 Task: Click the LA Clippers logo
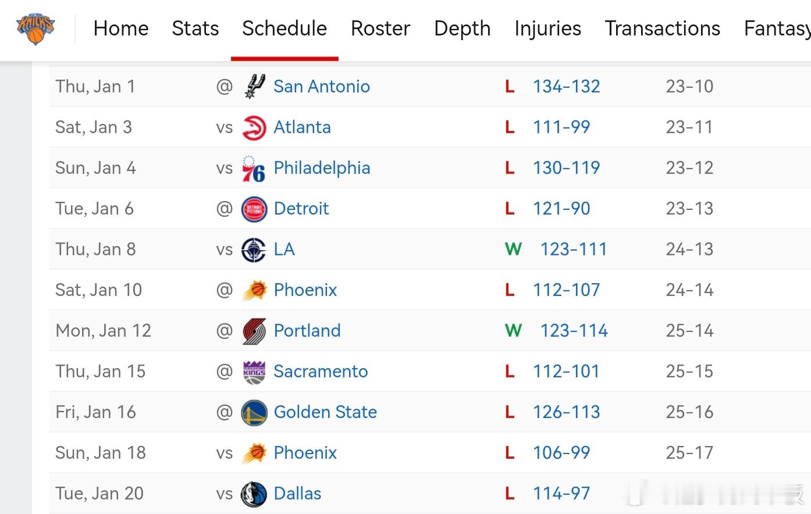[254, 249]
